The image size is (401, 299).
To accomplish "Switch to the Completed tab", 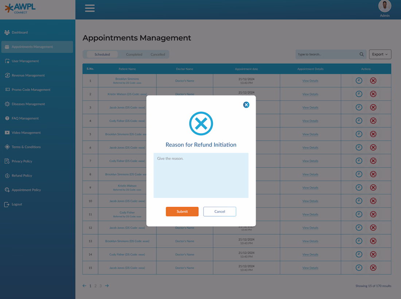I will click(x=134, y=54).
